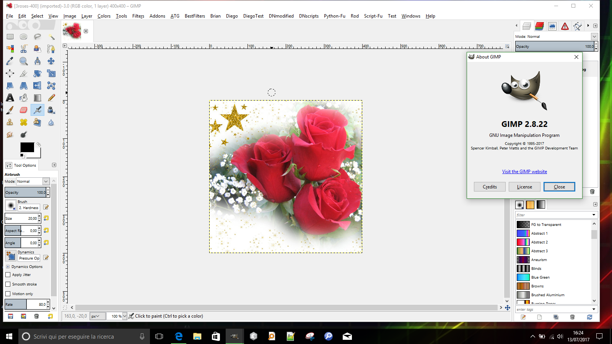The image size is (612, 344).
Task: Select the Alignment tool
Action: (10, 73)
